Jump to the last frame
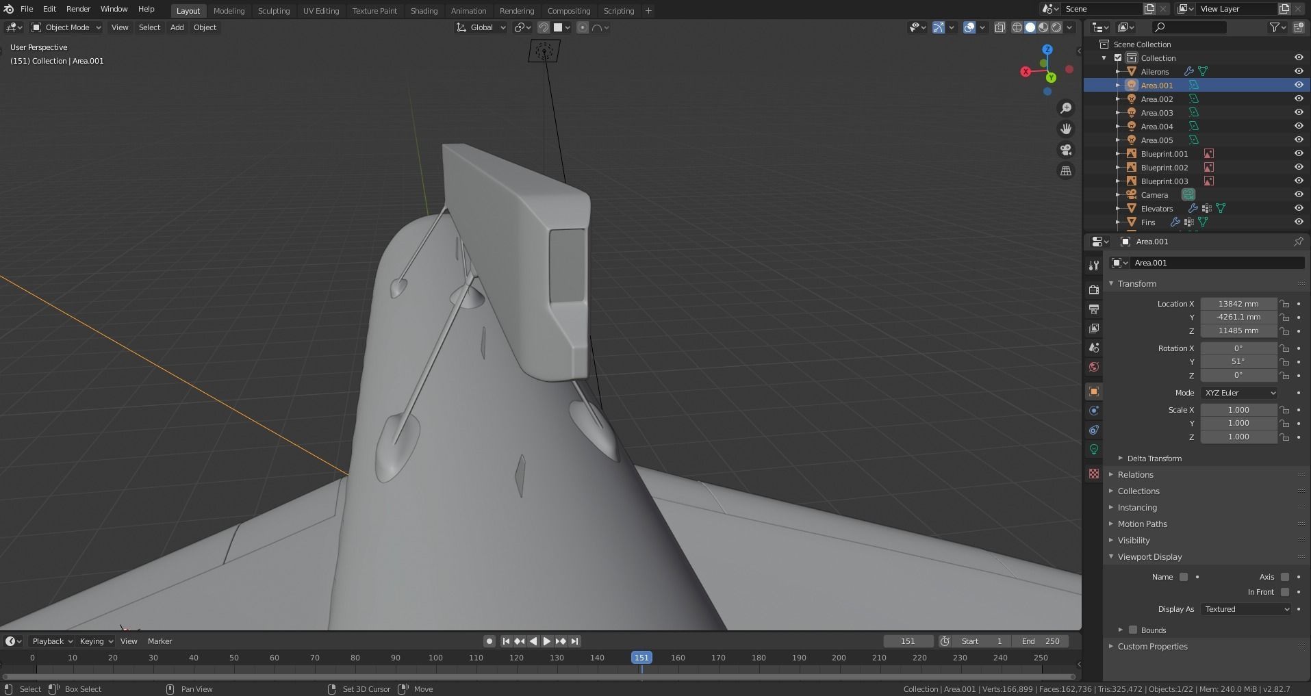This screenshot has width=1311, height=696. pos(575,641)
